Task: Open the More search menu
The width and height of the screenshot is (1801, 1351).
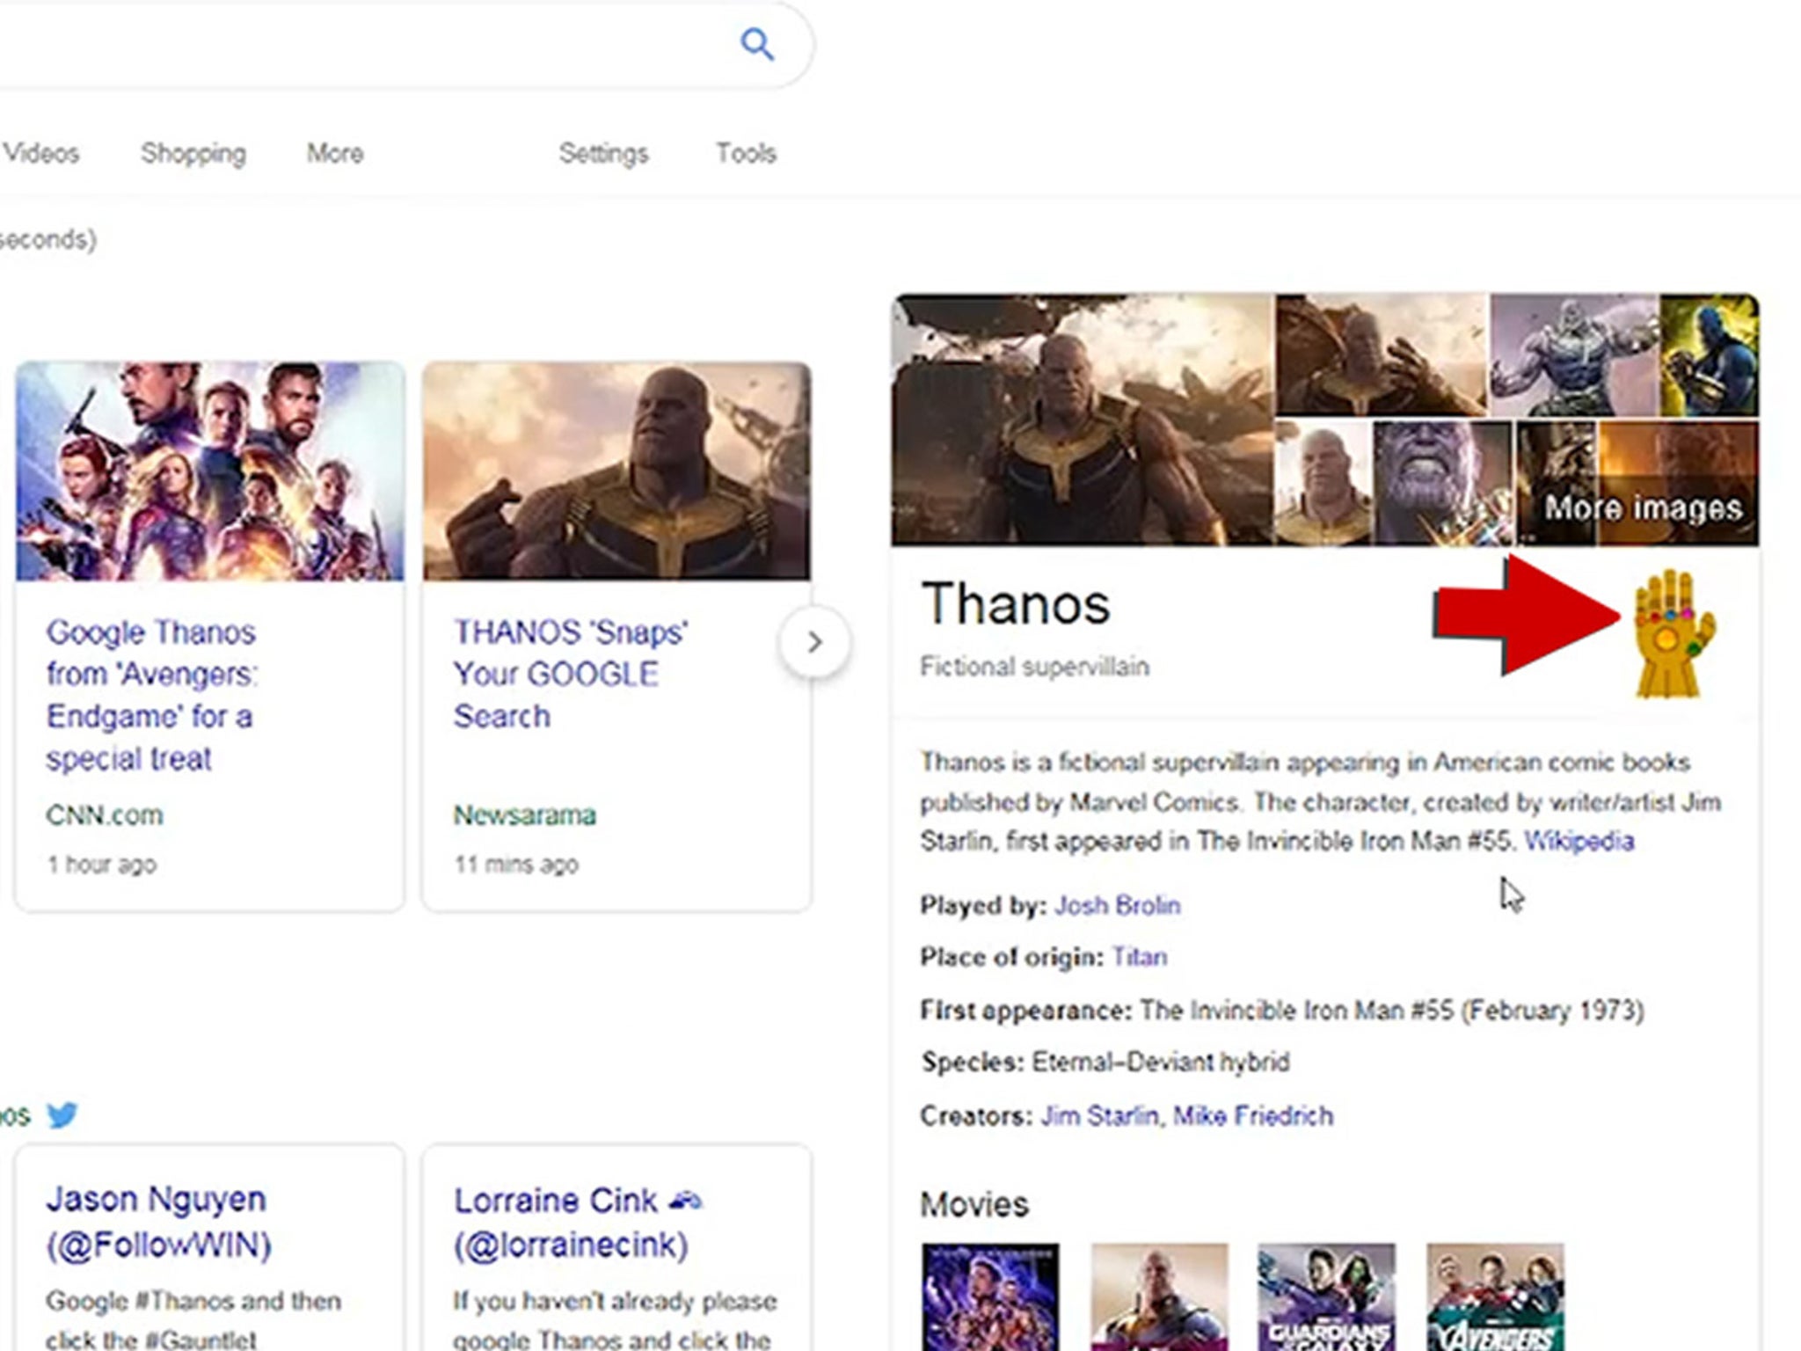Action: (x=335, y=153)
